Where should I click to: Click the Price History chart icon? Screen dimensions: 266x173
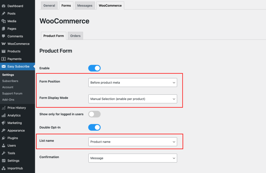4,108
